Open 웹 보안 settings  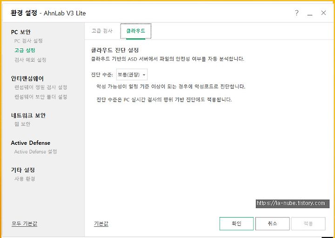[x=22, y=124]
